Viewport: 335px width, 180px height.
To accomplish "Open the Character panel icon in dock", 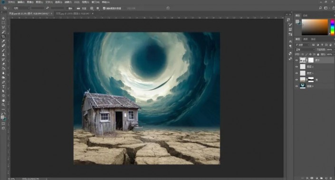I will tap(290, 41).
